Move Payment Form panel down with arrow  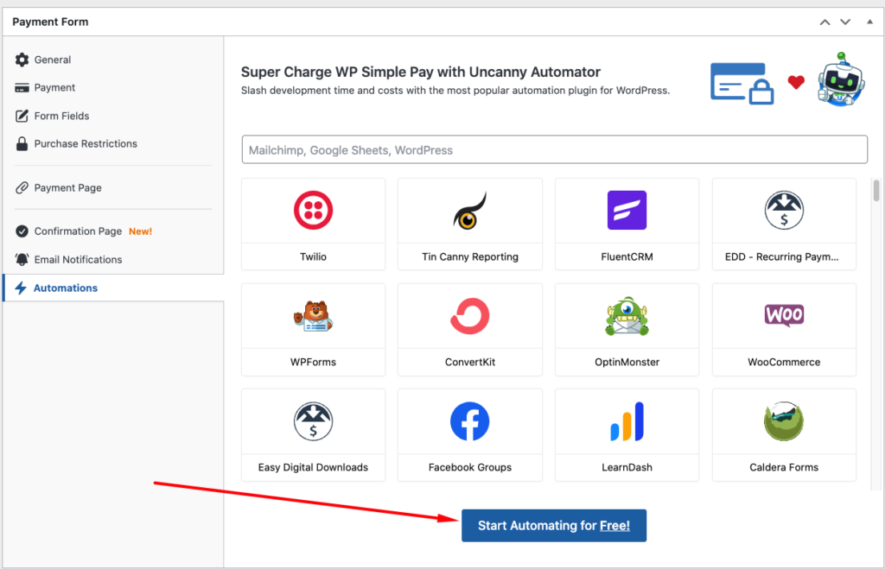(x=845, y=22)
